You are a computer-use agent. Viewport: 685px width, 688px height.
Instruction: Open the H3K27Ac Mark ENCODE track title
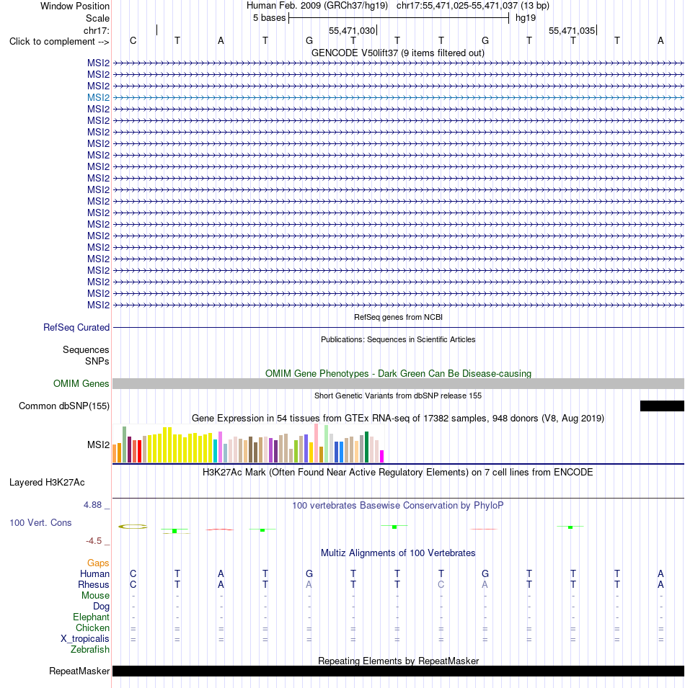[x=398, y=472]
